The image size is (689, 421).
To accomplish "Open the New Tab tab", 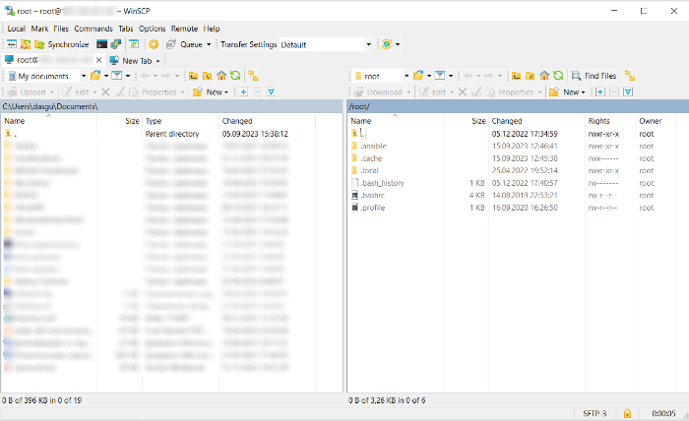I will click(x=137, y=60).
